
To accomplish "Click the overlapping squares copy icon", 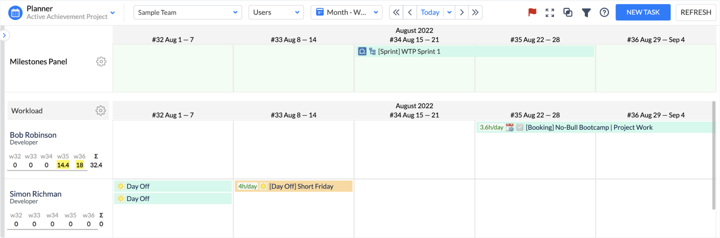I will click(x=568, y=12).
